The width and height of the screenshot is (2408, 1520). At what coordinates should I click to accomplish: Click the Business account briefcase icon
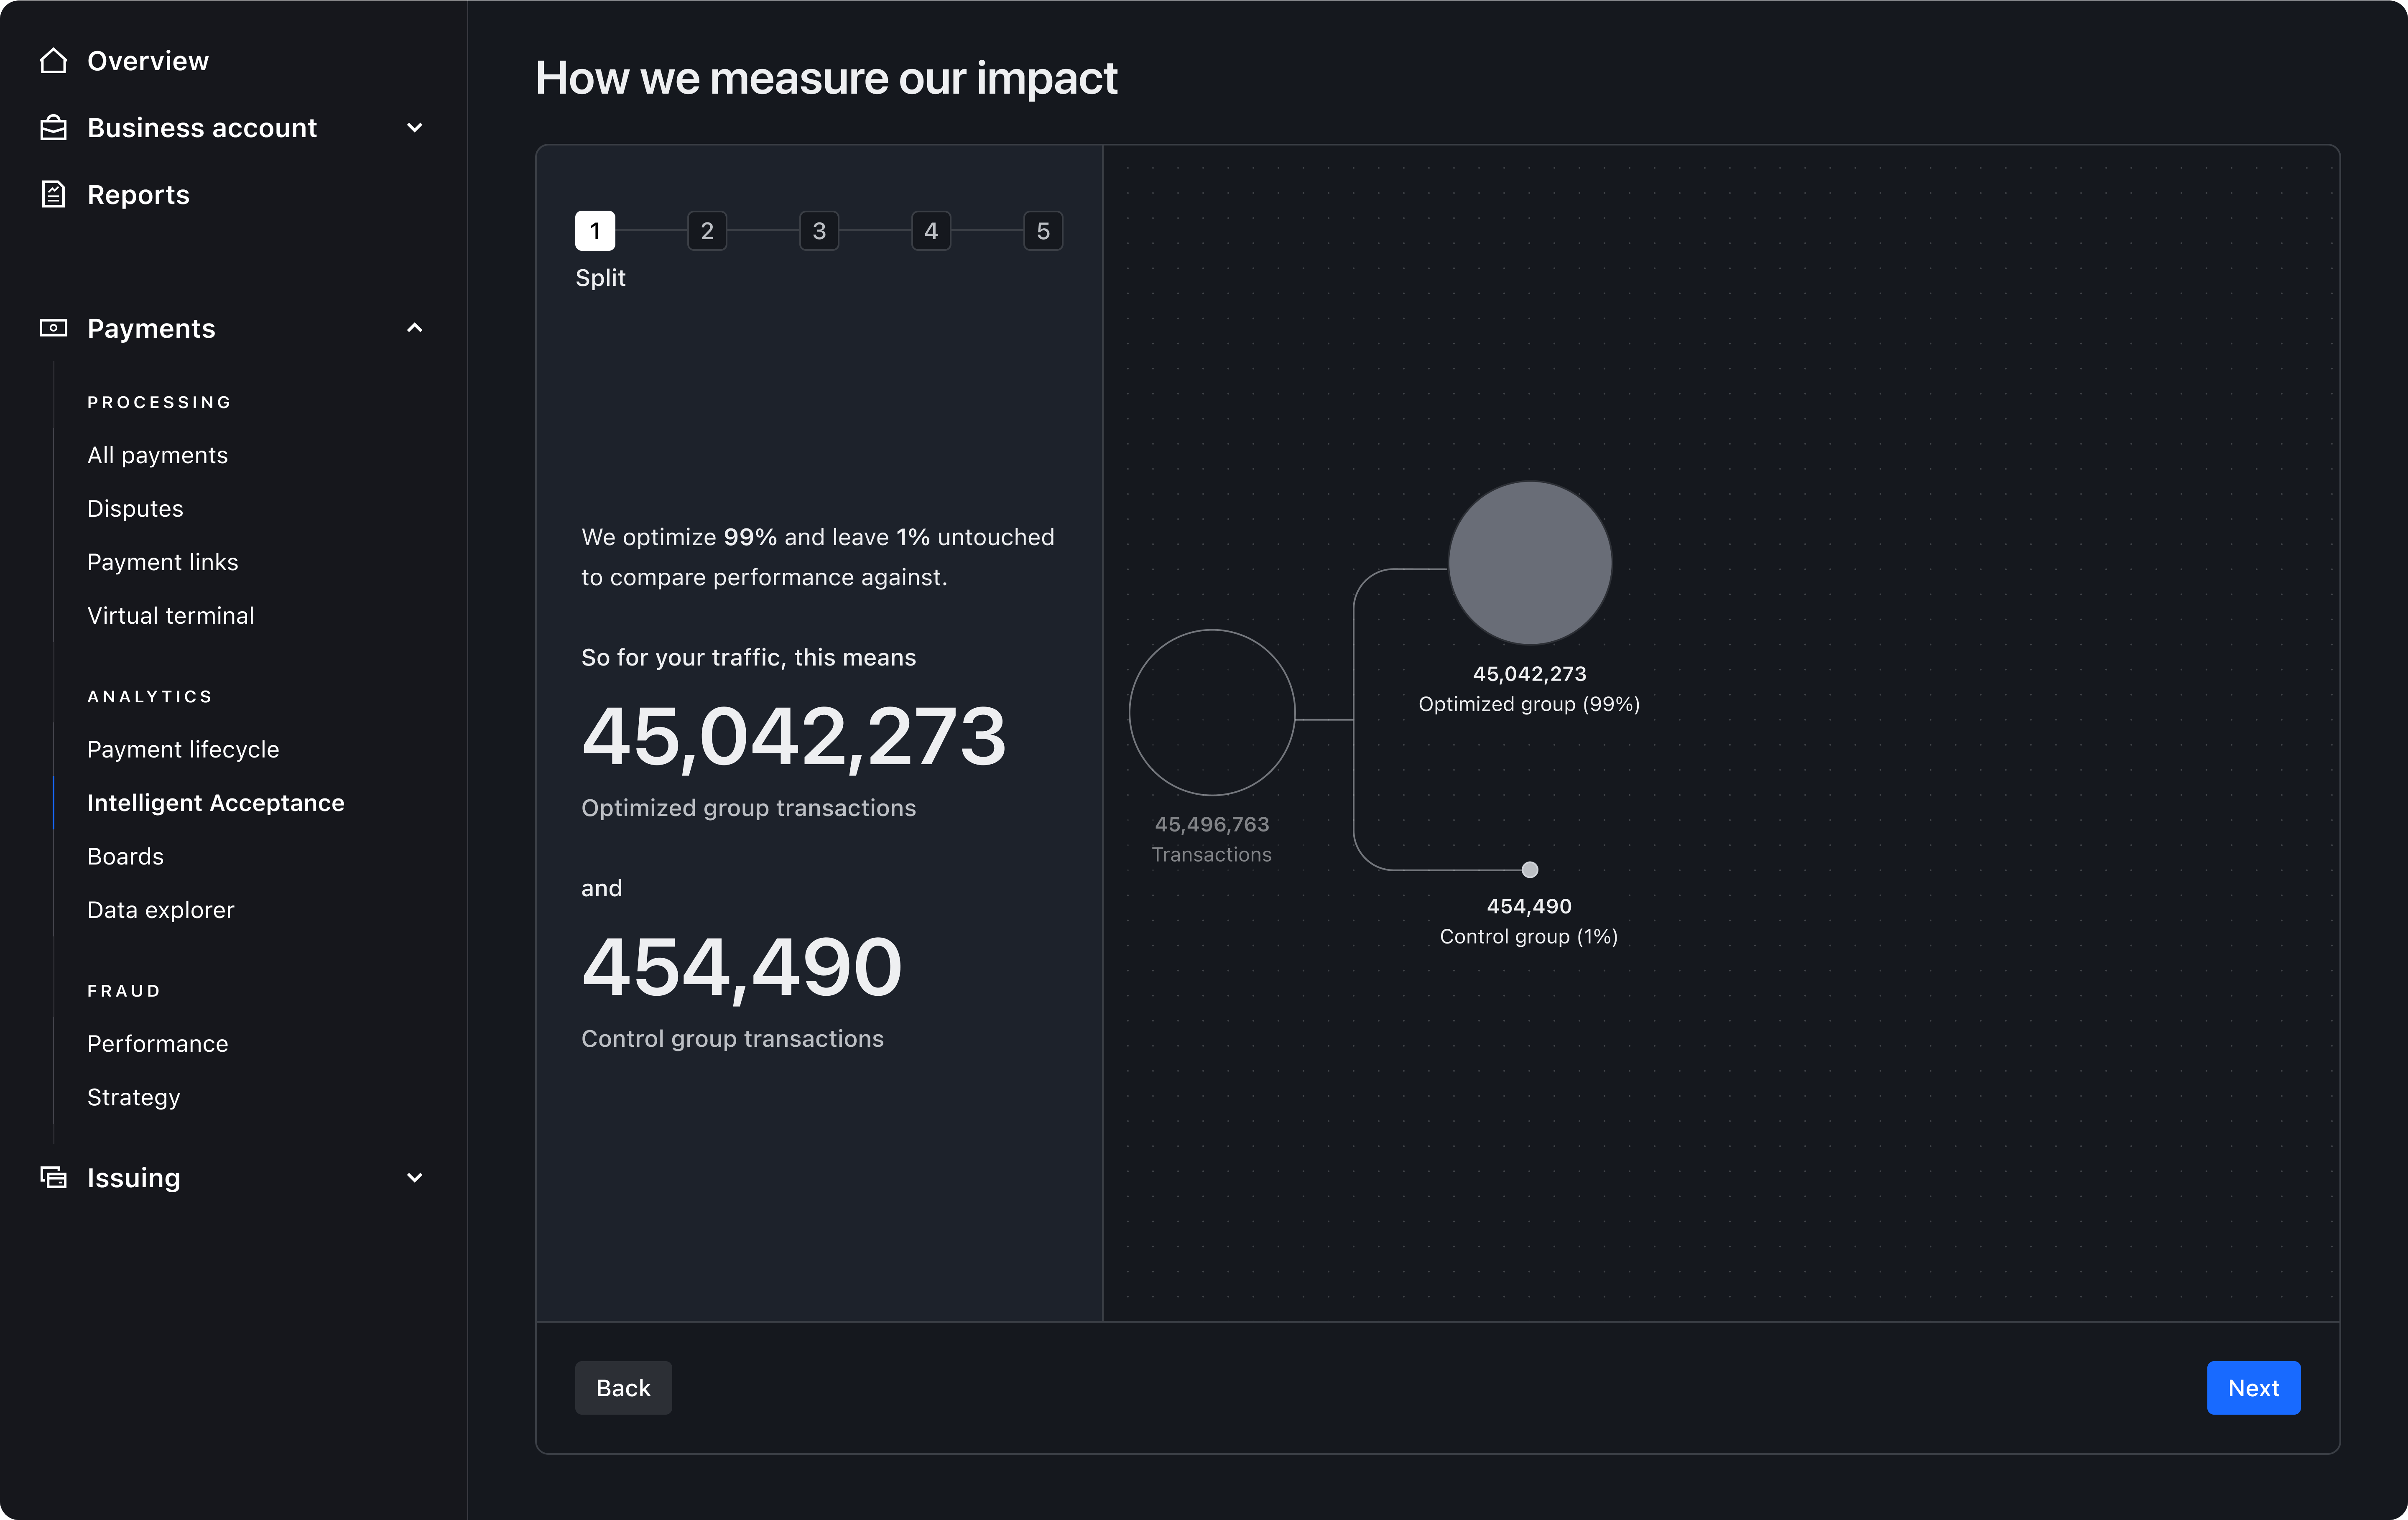pos(53,128)
